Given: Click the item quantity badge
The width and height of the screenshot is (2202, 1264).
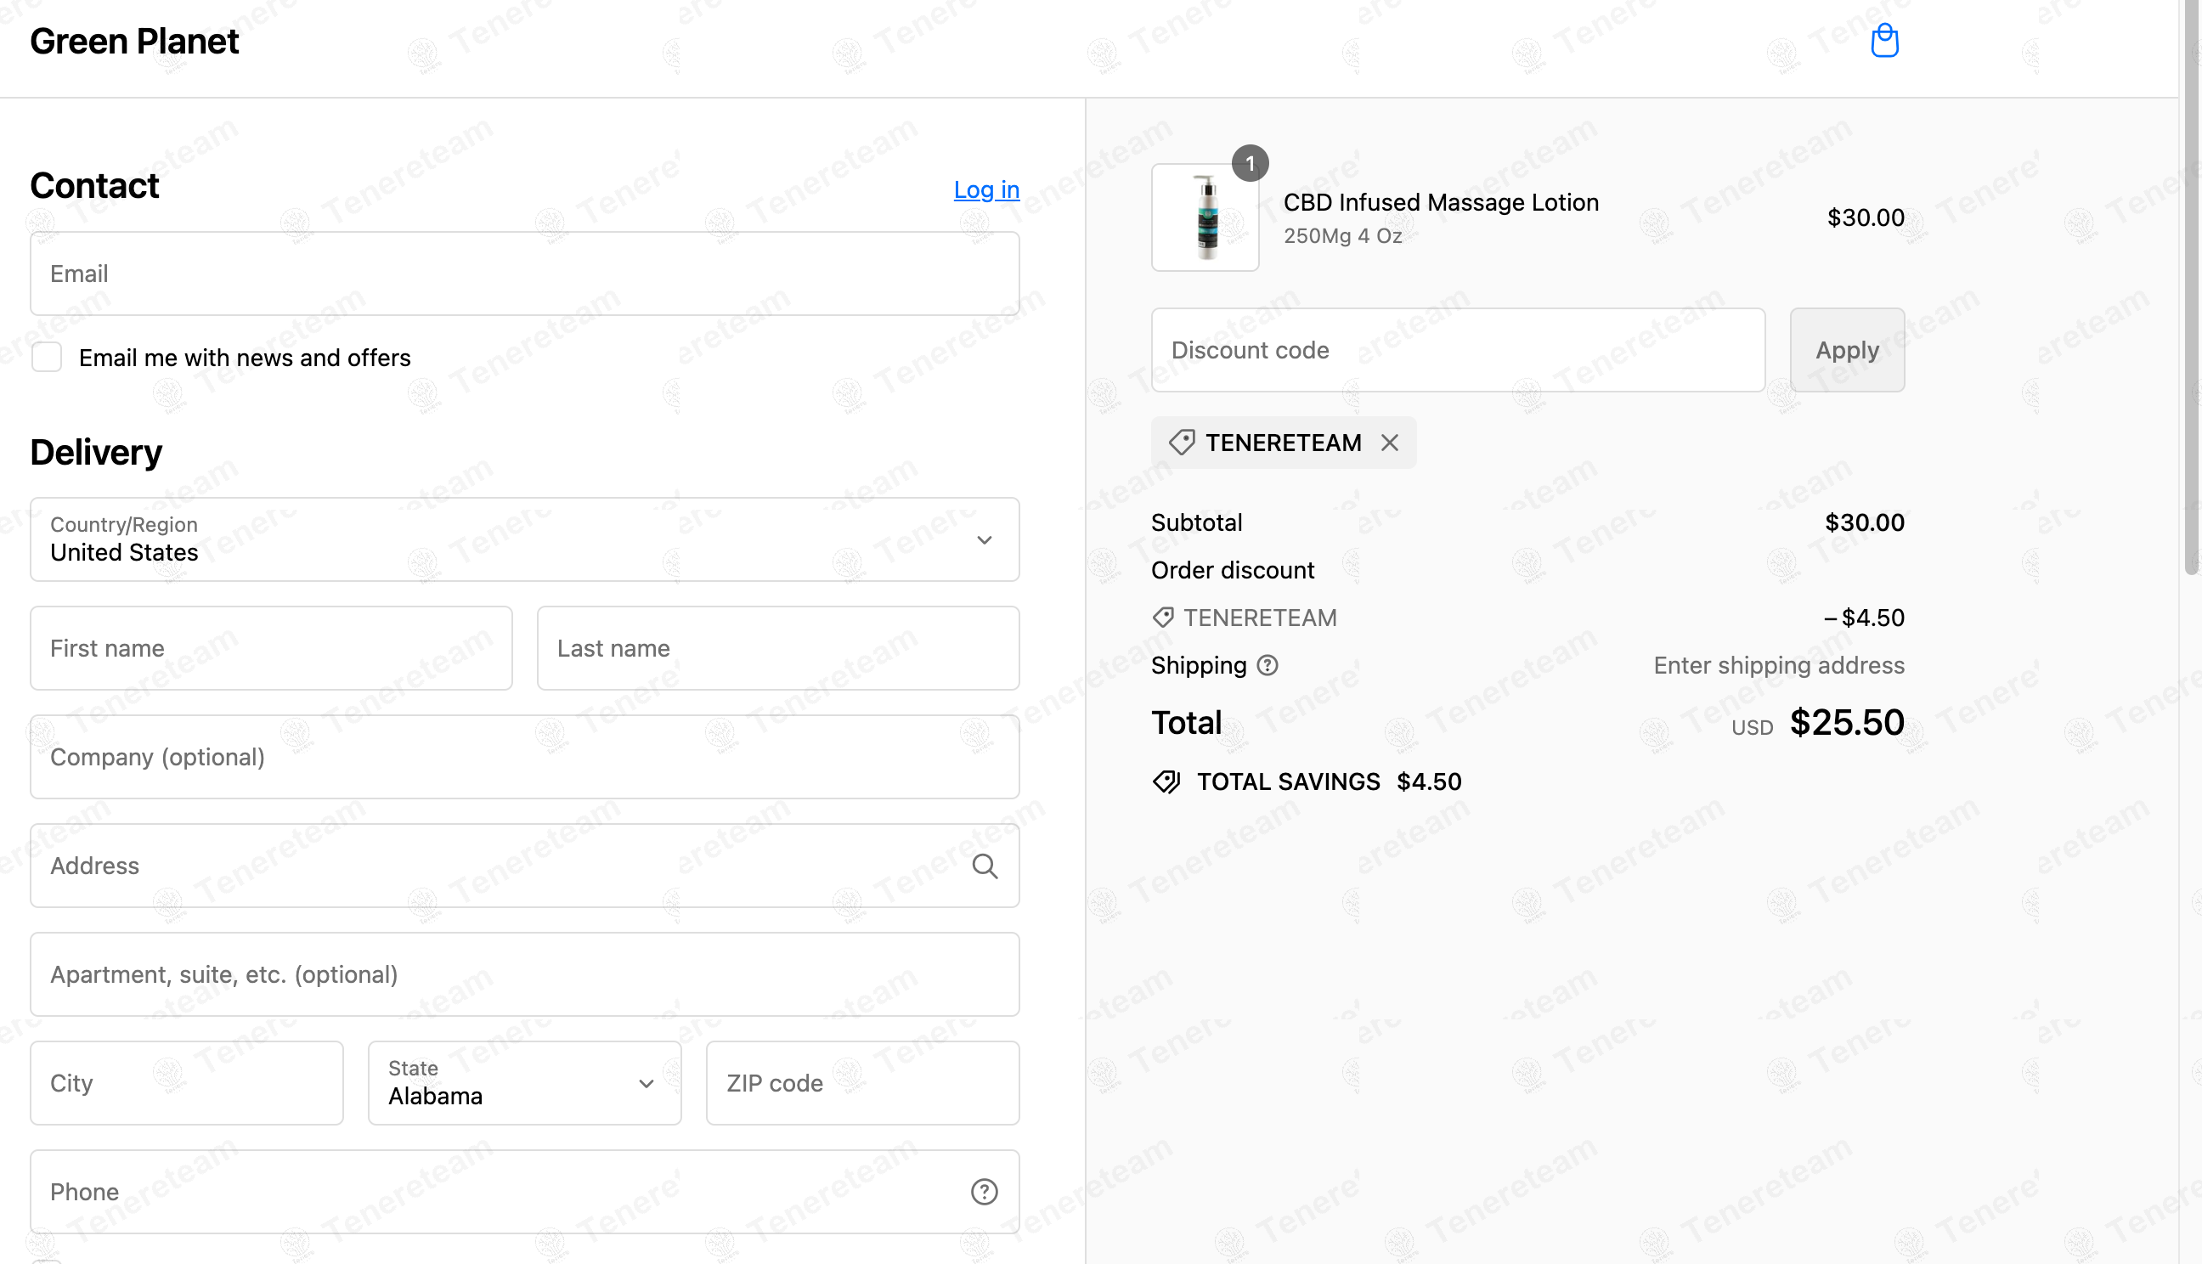Looking at the screenshot, I should point(1250,163).
